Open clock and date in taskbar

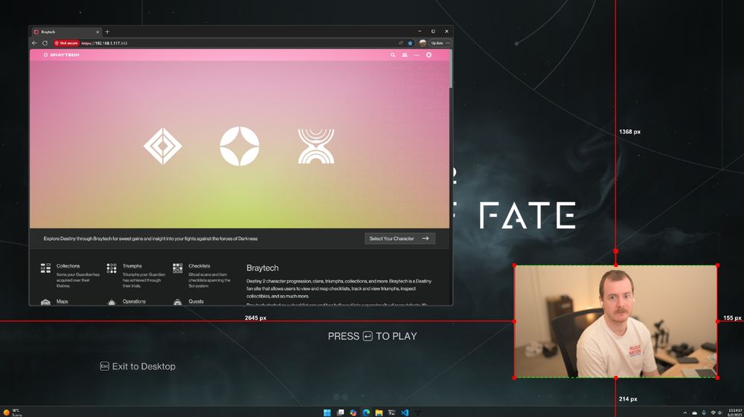tap(734, 413)
